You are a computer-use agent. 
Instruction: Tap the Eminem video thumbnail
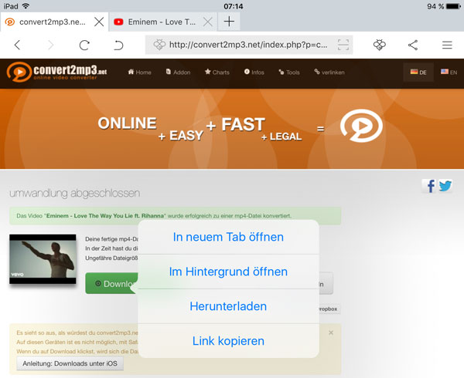43,259
